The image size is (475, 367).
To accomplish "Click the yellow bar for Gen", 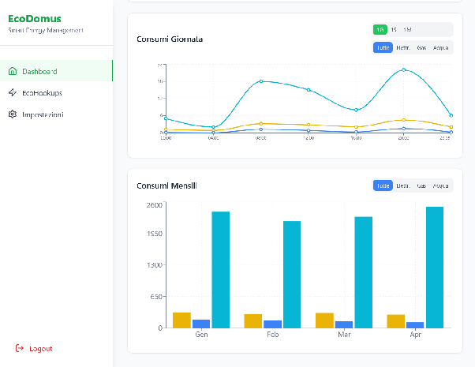I will click(x=181, y=320).
